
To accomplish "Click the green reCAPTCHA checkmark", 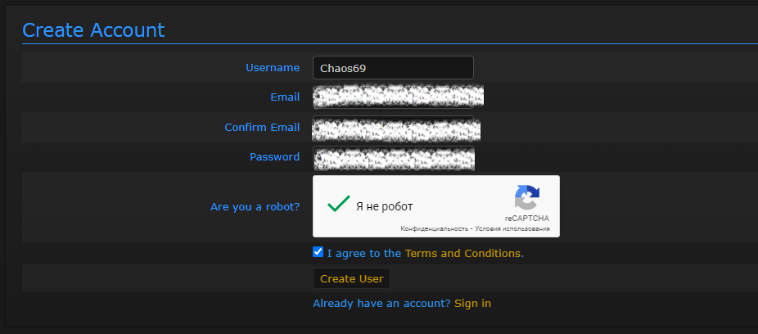I will pyautogui.click(x=338, y=205).
